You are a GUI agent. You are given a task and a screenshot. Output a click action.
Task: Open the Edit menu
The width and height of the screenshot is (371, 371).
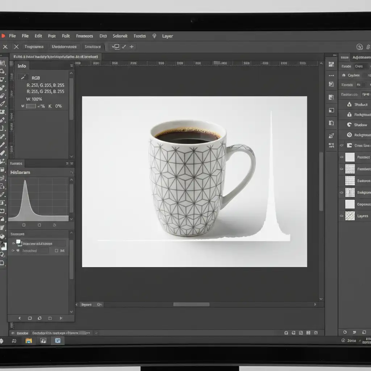coord(38,36)
